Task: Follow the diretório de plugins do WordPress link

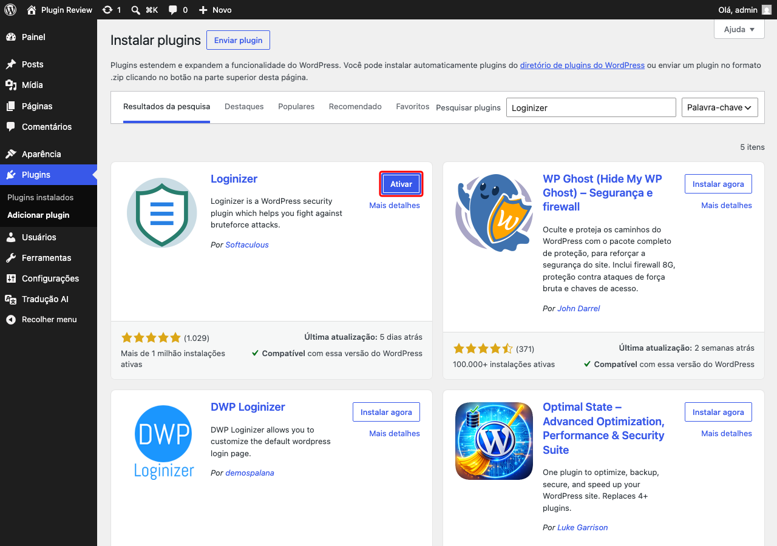Action: tap(582, 65)
